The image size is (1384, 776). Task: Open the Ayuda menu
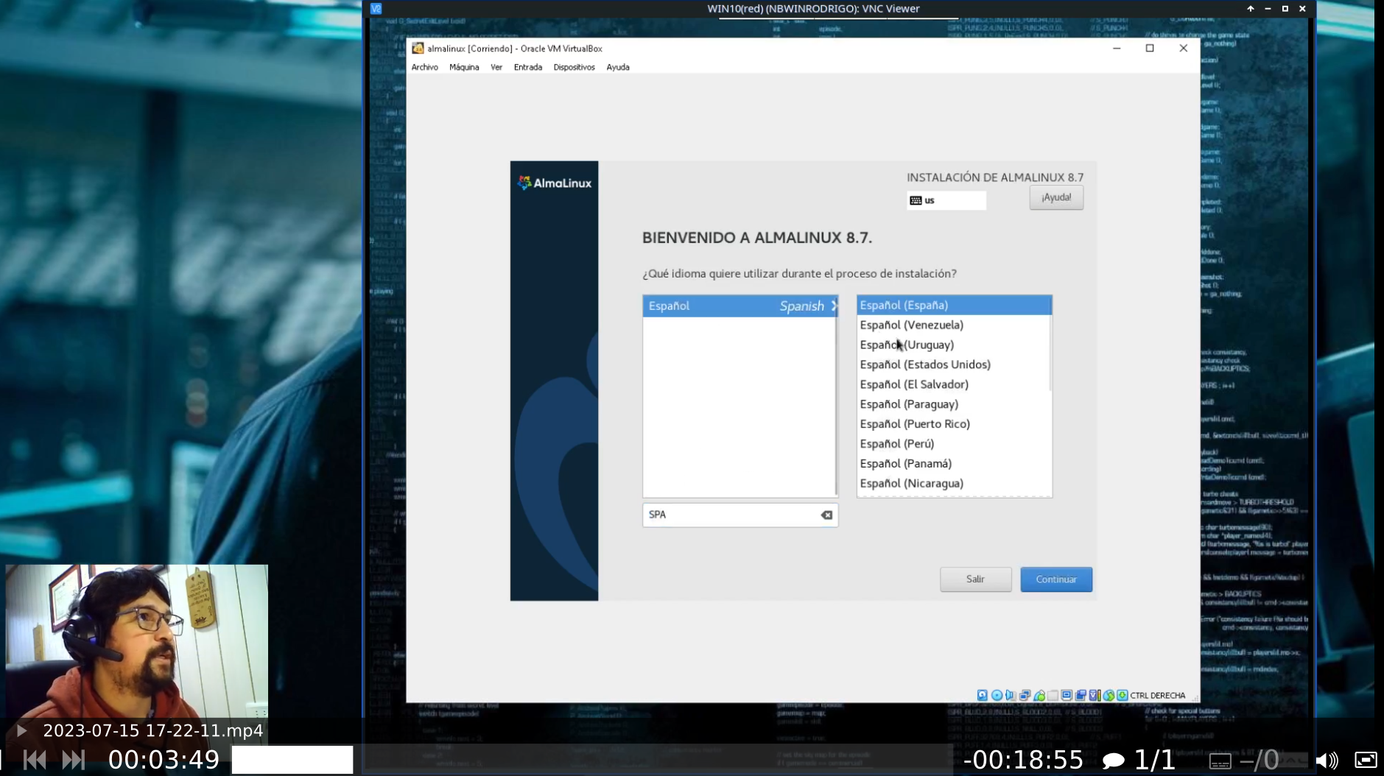(618, 67)
